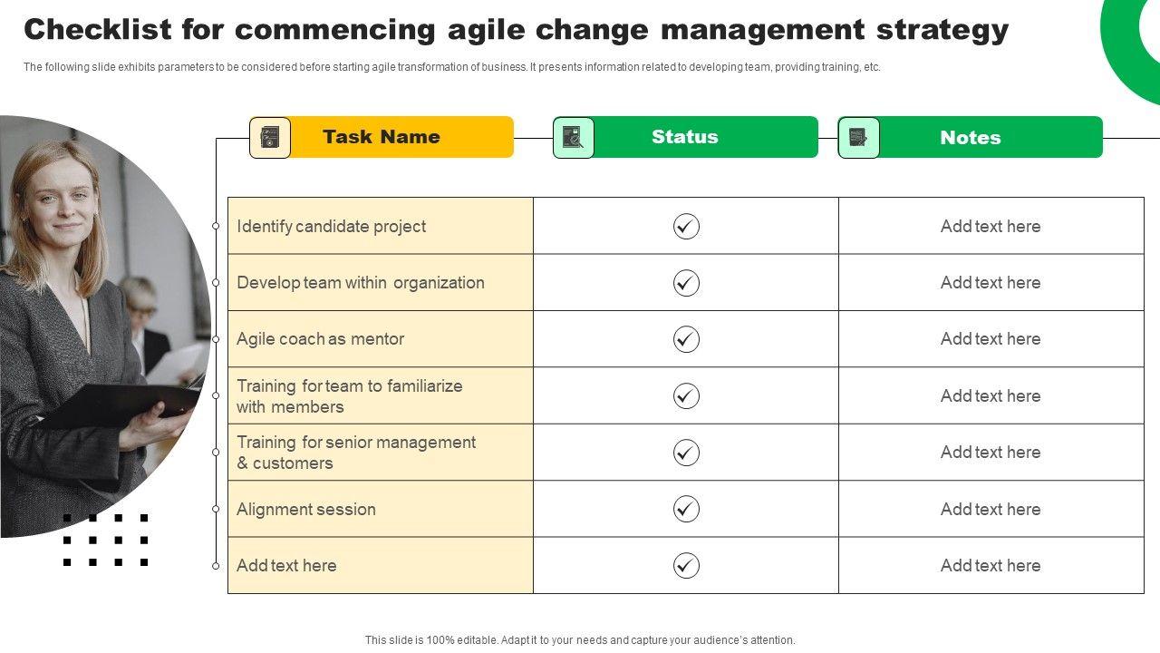Click the Alignment session task cell
This screenshot has height=653, width=1160.
[x=306, y=510]
